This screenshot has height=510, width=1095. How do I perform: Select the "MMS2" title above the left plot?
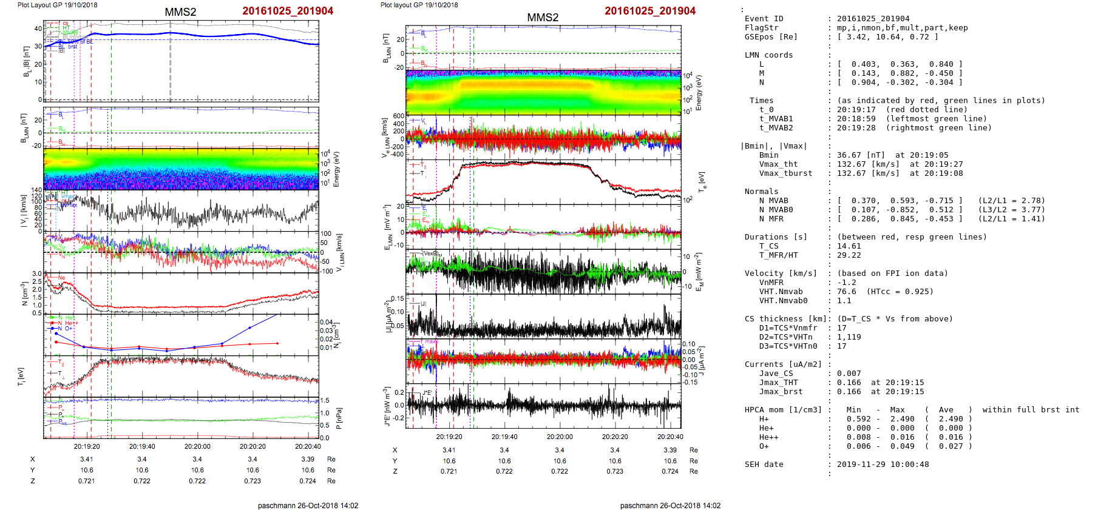(x=180, y=12)
